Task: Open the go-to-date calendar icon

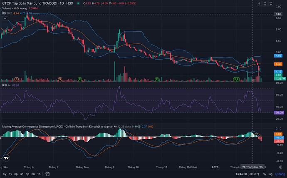Action: click(47, 174)
